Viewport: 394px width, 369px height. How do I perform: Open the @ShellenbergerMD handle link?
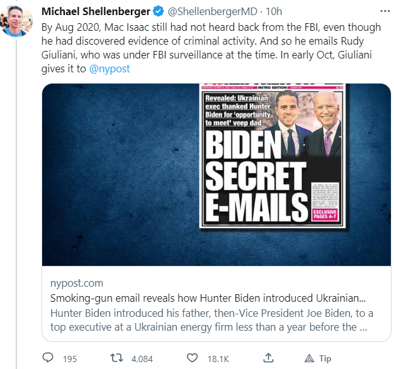pos(212,12)
